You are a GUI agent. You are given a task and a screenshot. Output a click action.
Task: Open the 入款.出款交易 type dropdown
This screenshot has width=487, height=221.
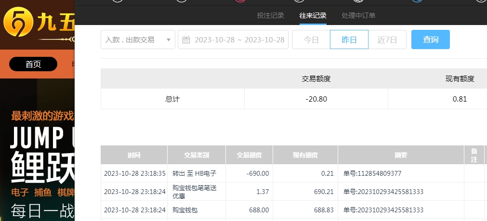137,39
